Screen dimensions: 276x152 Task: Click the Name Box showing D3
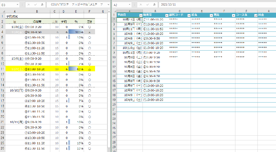(x=8, y=5)
